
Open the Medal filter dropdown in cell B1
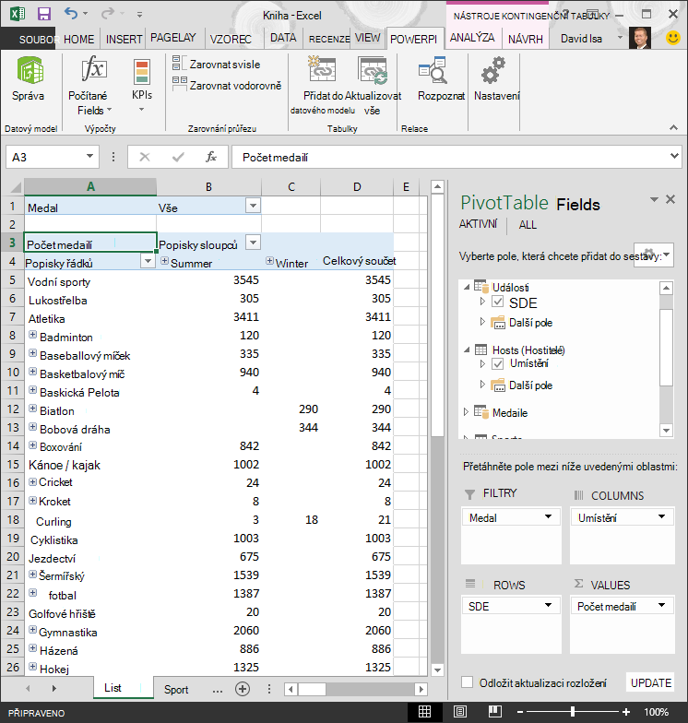[253, 206]
